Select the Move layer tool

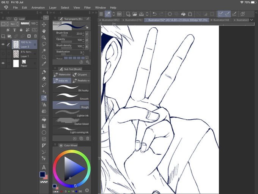click(x=44, y=25)
